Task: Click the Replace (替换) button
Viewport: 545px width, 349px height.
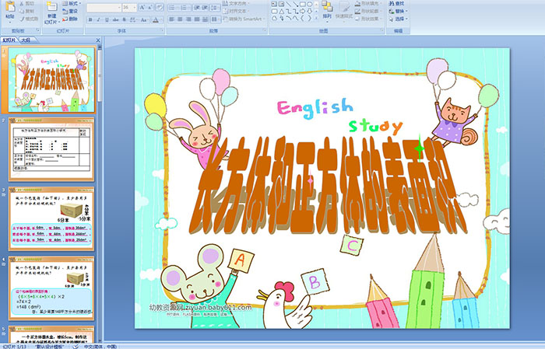Action: 398,11
